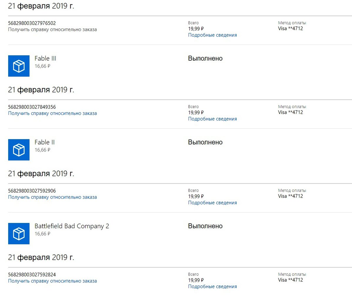
Task: Open the Fable II product title
Action: 45,142
